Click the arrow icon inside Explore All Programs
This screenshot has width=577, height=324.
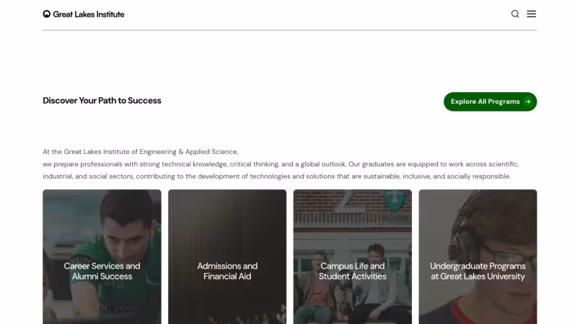point(528,102)
